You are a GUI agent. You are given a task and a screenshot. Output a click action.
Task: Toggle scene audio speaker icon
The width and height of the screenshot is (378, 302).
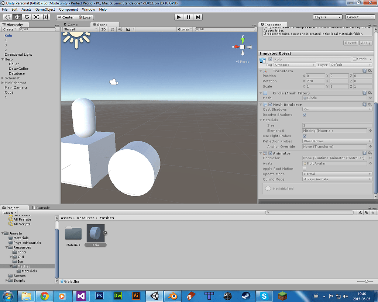(x=120, y=29)
